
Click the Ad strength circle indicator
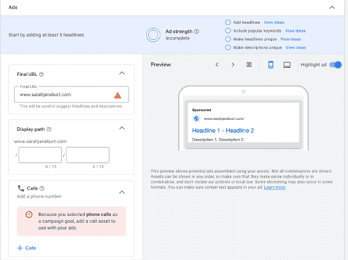click(x=153, y=35)
